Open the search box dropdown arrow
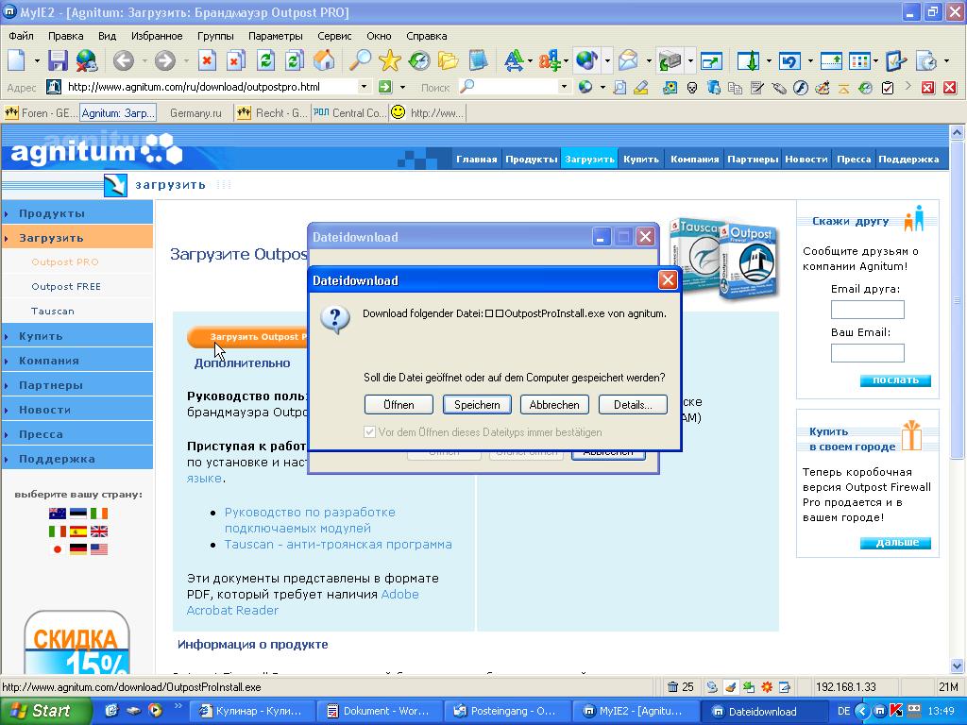Screen dimensions: 967x725 point(564,87)
